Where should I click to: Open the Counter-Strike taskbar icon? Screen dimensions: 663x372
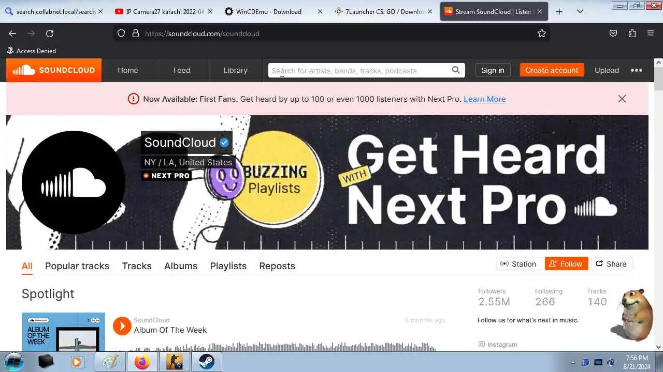(x=174, y=362)
